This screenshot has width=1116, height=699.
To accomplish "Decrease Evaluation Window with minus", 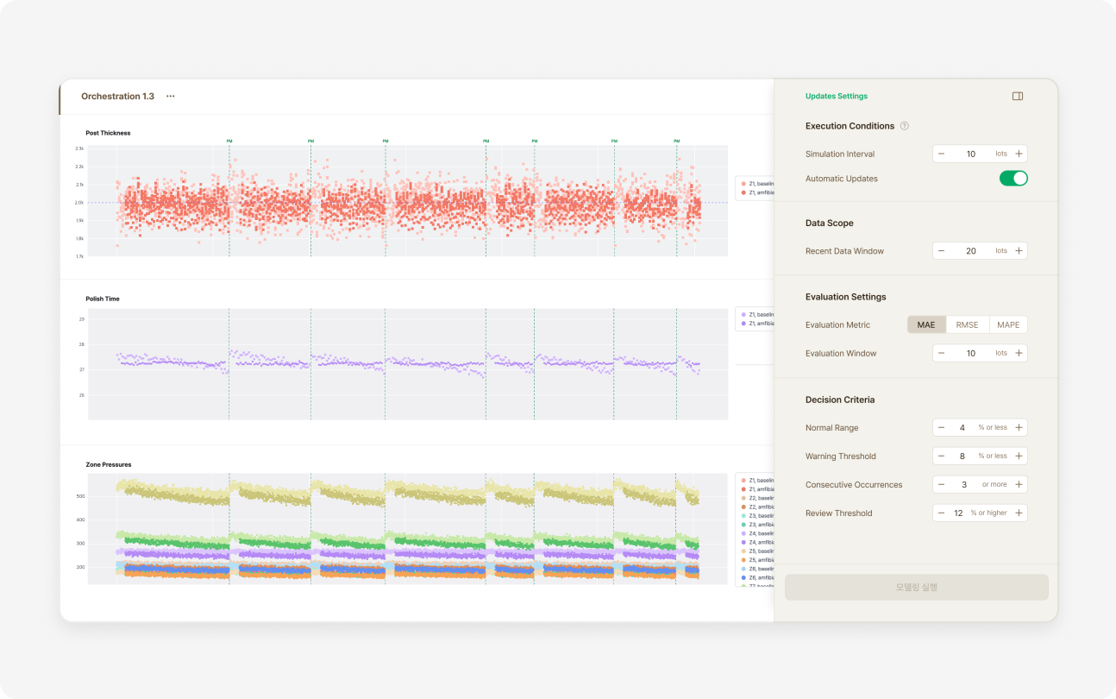I will click(x=941, y=354).
